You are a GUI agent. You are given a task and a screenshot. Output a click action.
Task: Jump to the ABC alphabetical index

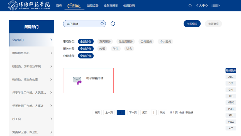click(231, 77)
